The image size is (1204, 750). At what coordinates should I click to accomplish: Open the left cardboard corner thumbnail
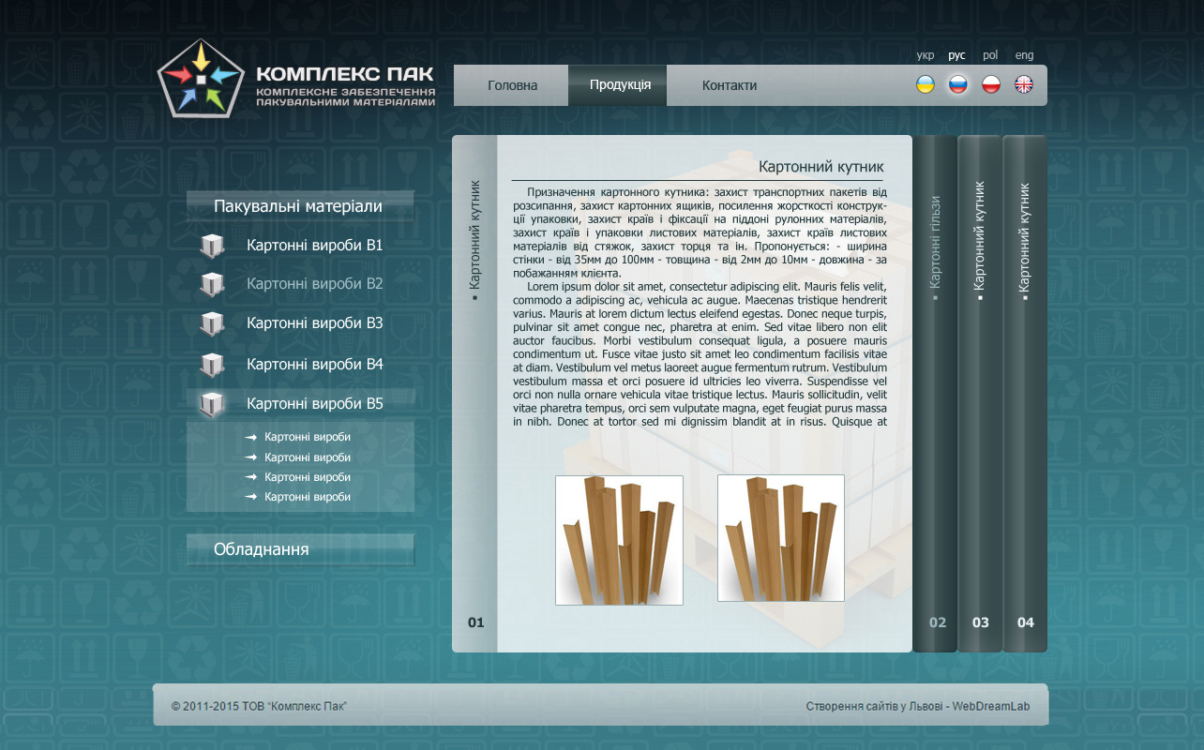click(x=619, y=540)
